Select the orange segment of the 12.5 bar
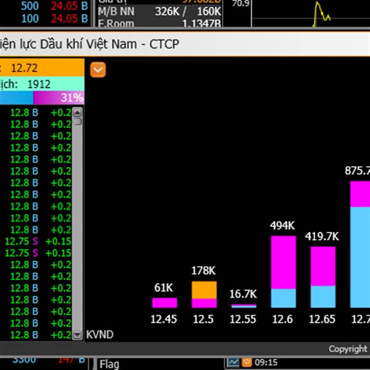Viewport: 370px width, 370px height. click(204, 290)
